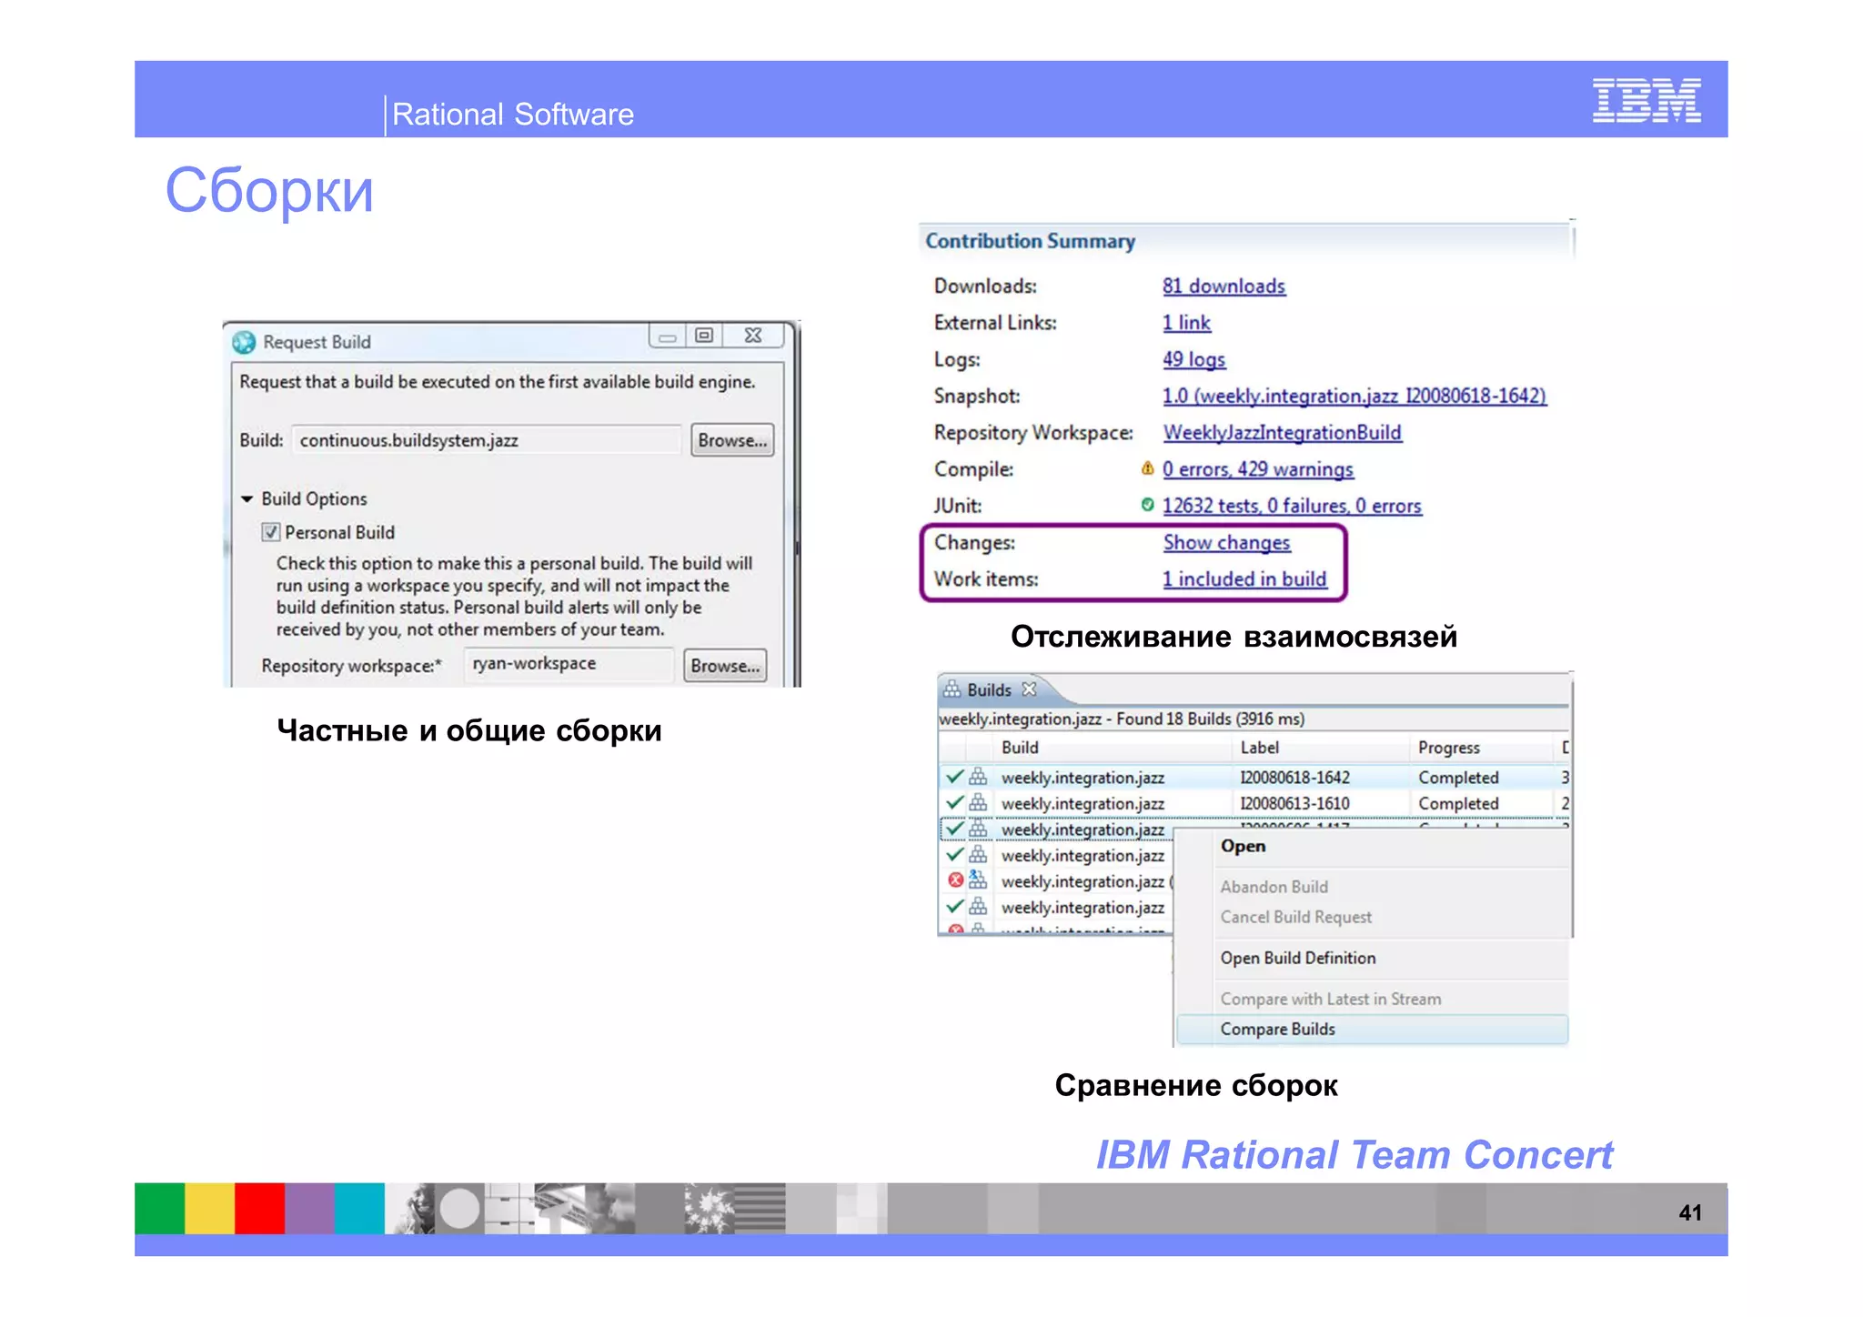Open the 1 link external link
Image resolution: width=1863 pixels, height=1317 pixels.
click(1186, 323)
